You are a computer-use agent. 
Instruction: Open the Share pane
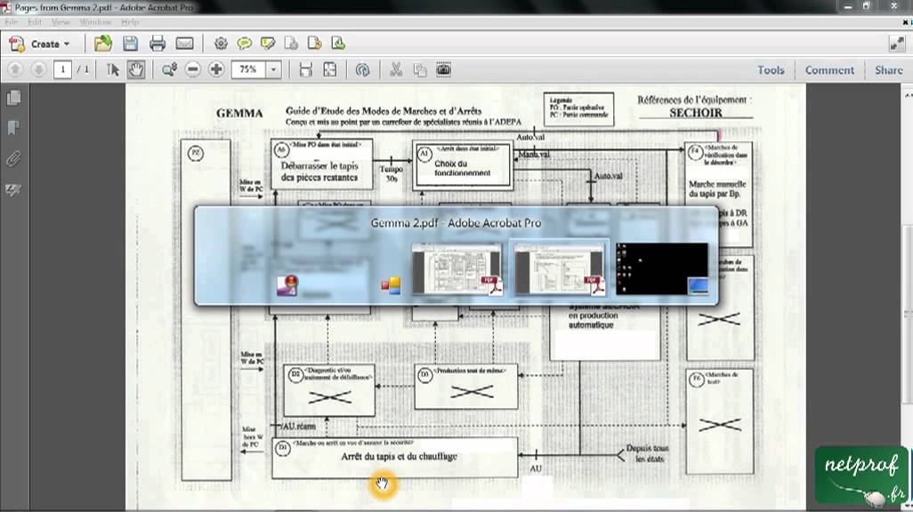(x=889, y=70)
